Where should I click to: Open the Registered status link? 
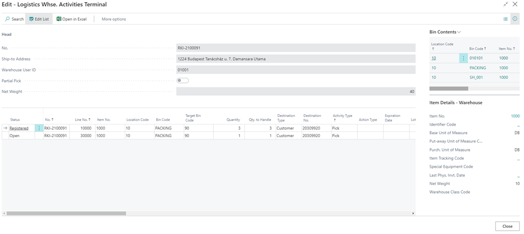pos(19,128)
